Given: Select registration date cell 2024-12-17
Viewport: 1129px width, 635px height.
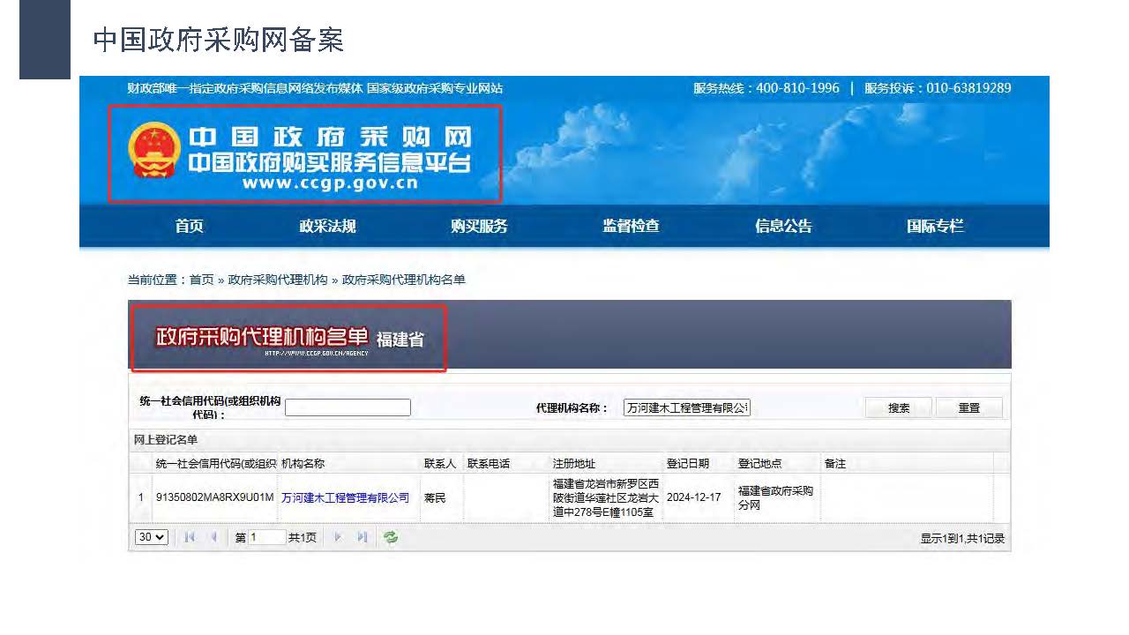Looking at the screenshot, I should tap(694, 497).
